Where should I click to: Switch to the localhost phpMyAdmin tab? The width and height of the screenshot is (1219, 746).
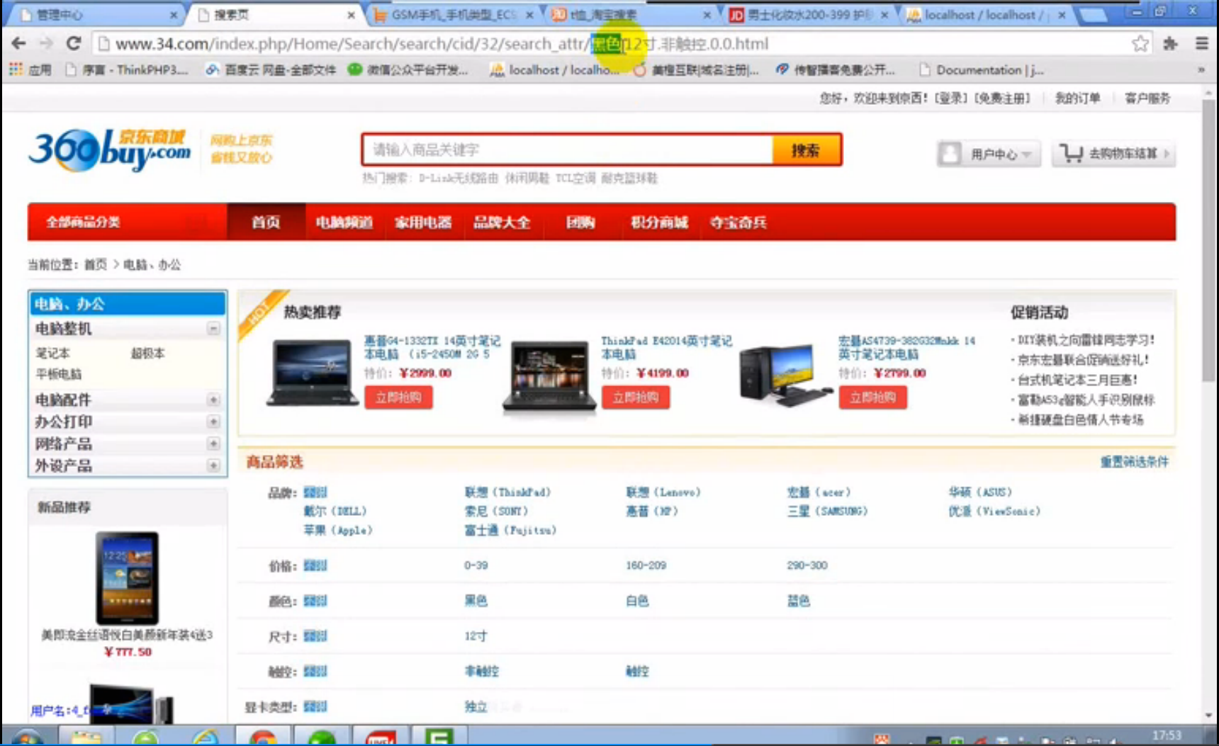tap(985, 15)
